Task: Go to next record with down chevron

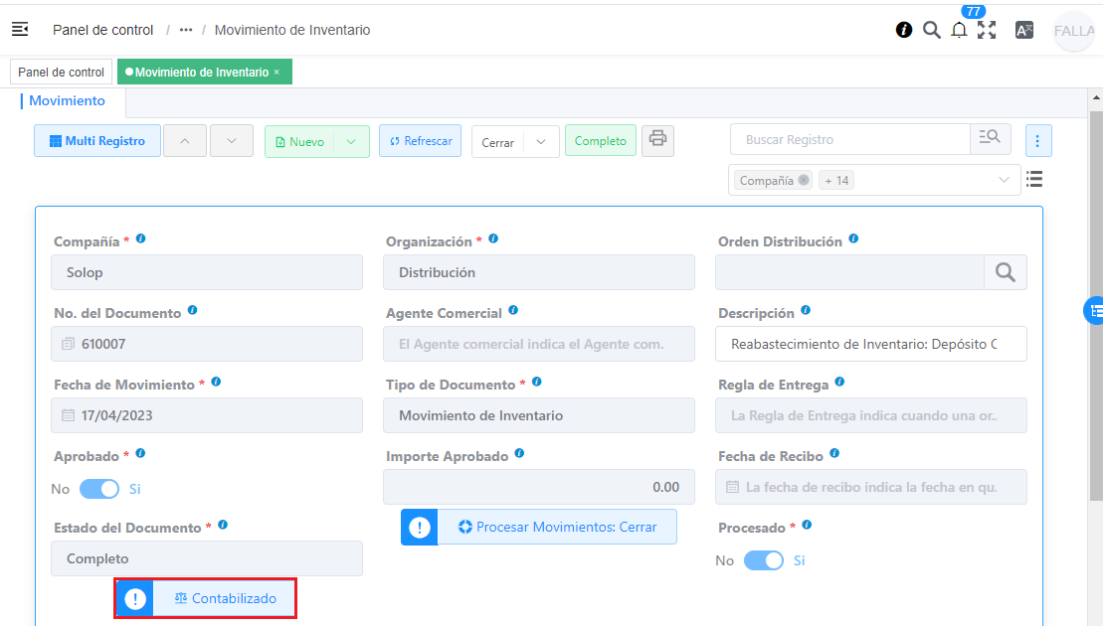Action: [x=232, y=140]
